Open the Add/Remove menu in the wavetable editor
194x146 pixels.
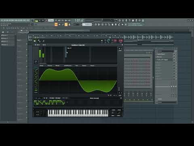tap(68, 66)
